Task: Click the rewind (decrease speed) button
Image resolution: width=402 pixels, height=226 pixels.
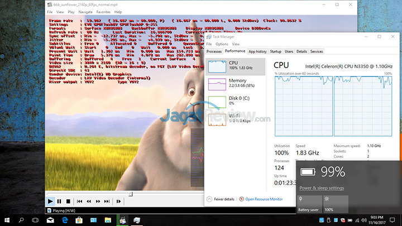Action: (89, 201)
